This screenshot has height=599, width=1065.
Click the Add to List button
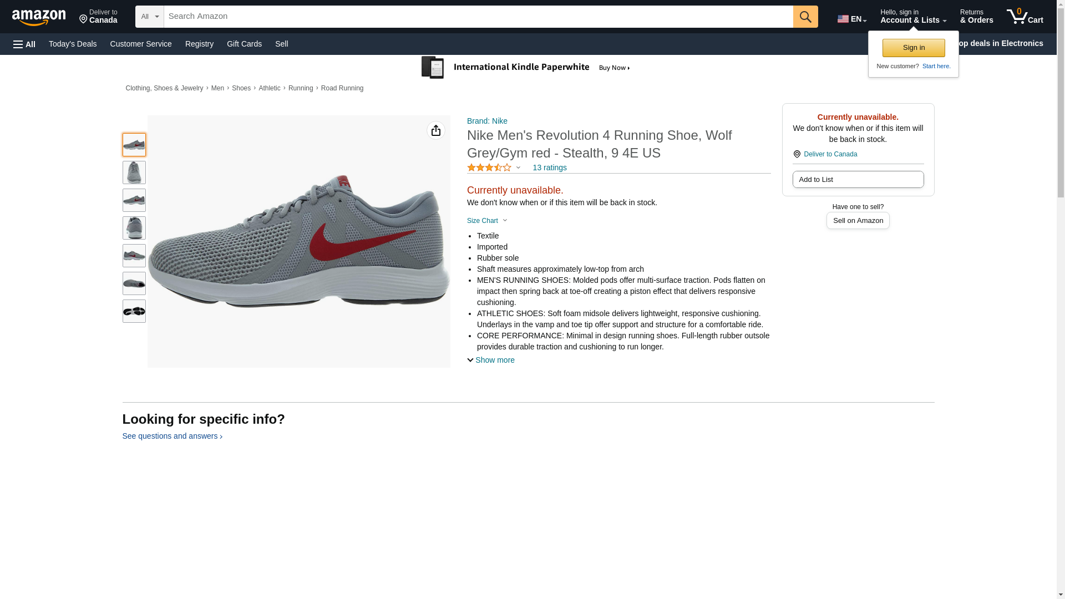[858, 179]
